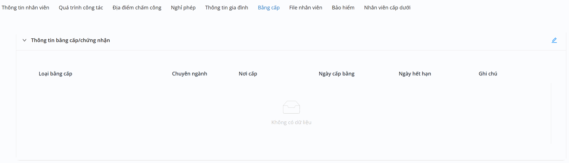Viewport: 569px width, 163px height.
Task: Click the empty data inbox icon
Action: [x=291, y=107]
